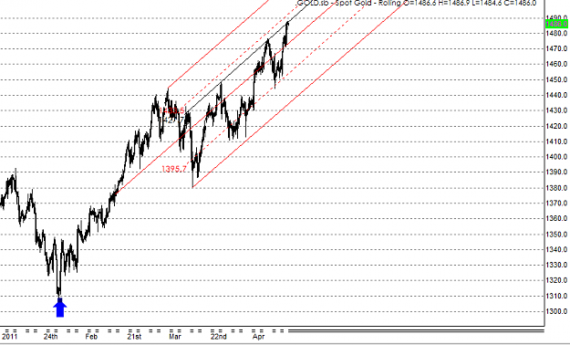Click the 1400.0 price axis label
Screen dimensions: 570x345
tap(556, 157)
